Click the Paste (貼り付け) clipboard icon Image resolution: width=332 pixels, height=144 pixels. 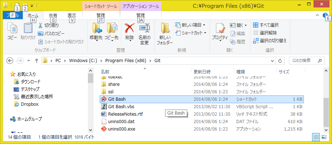[x=28, y=31]
